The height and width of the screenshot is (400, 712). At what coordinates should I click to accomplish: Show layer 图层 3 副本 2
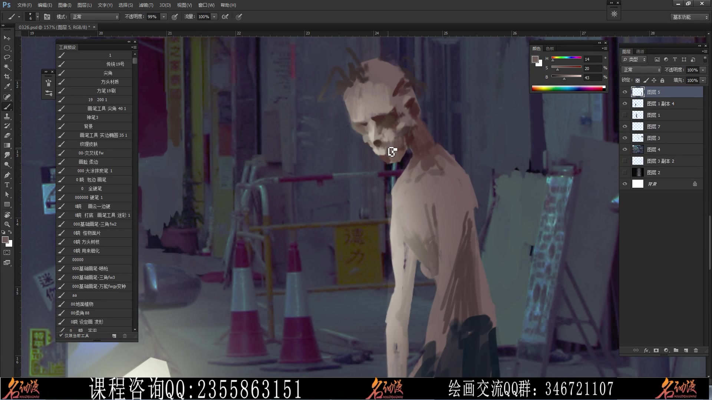pyautogui.click(x=625, y=161)
